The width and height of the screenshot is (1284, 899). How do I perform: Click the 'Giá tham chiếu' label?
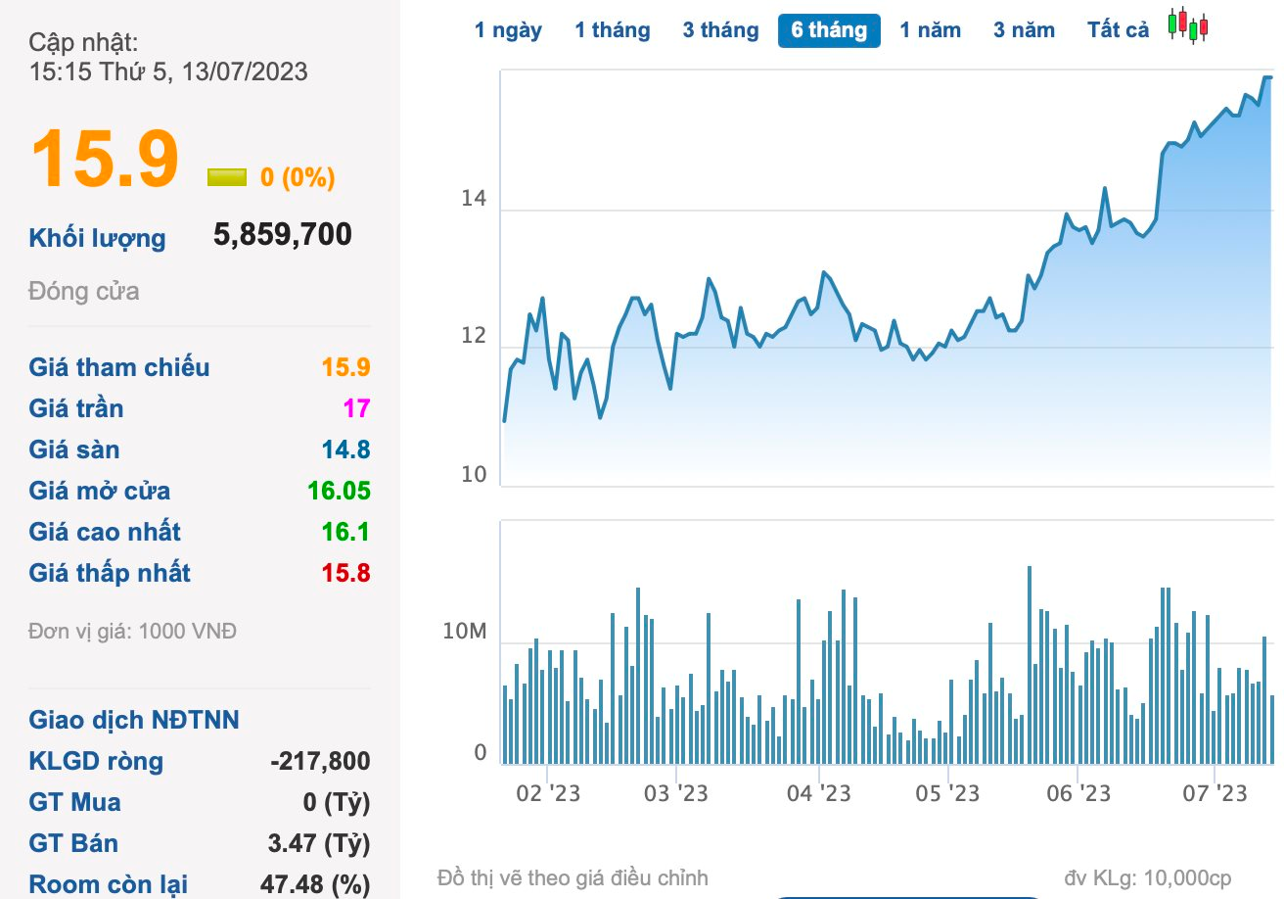(x=119, y=367)
